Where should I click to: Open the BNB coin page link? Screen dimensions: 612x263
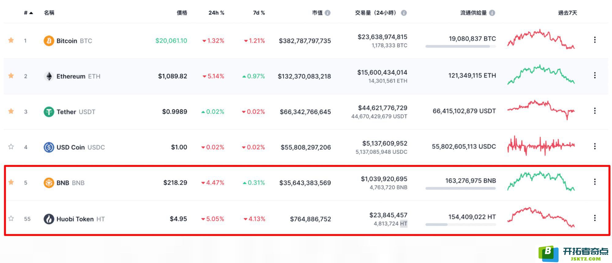point(70,183)
